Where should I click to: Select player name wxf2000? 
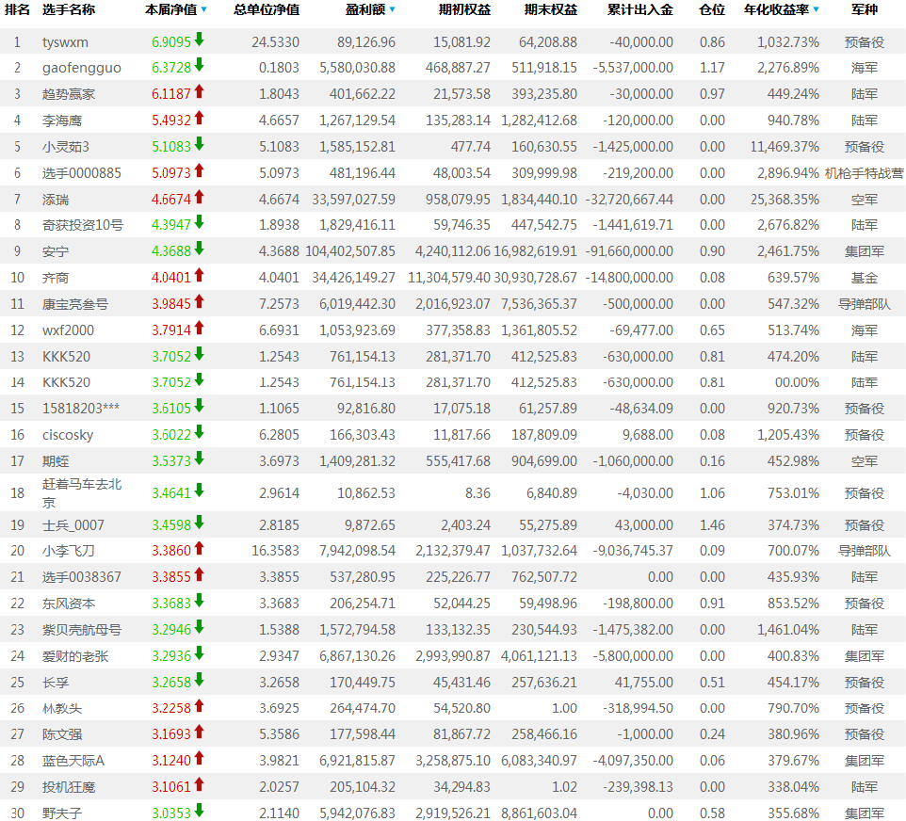[68, 330]
